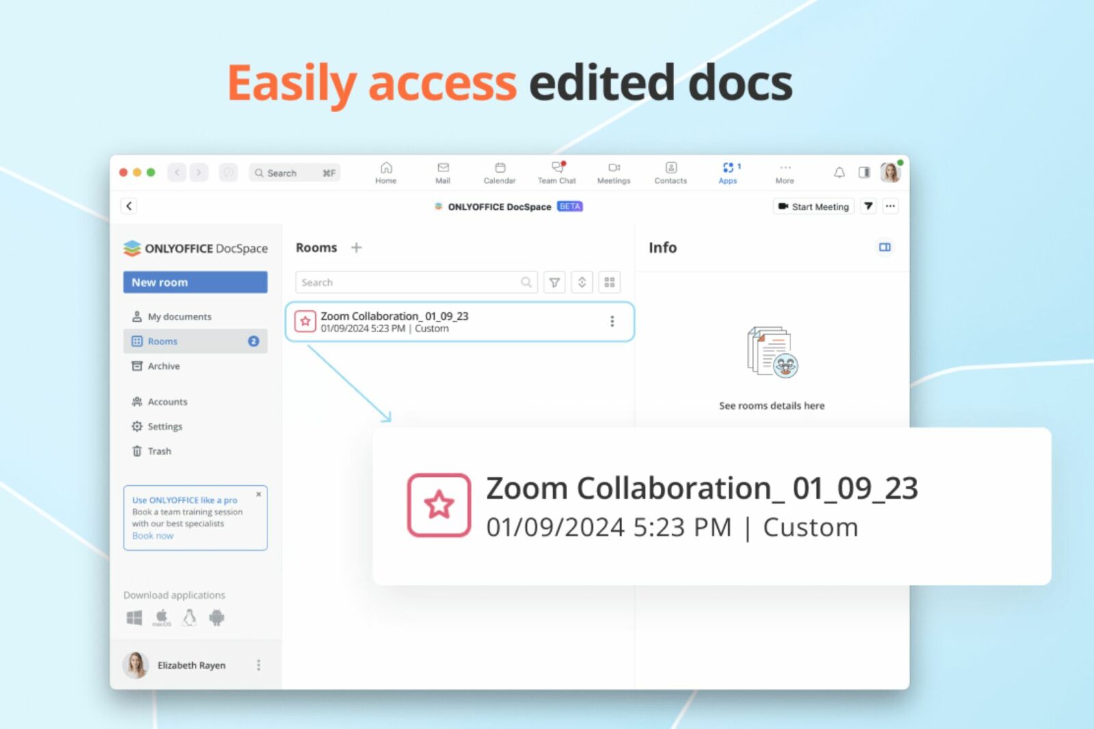This screenshot has width=1094, height=729.
Task: Open Team Chat tab
Action: click(x=557, y=173)
